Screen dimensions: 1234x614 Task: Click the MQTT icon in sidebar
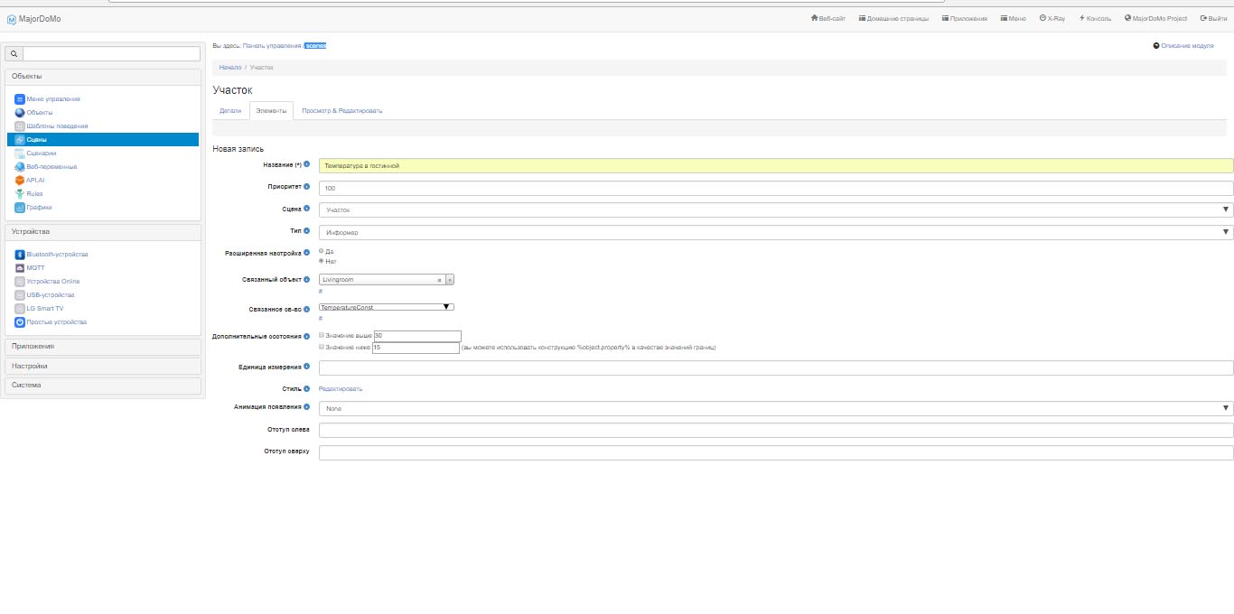click(x=20, y=268)
